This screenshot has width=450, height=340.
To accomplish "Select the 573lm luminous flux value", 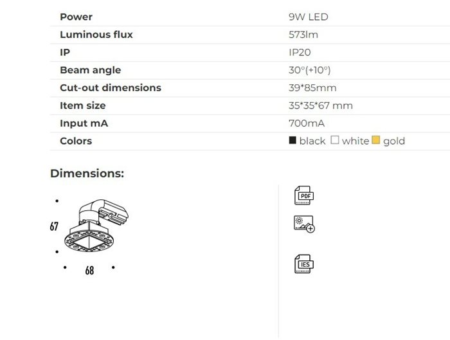I will [x=303, y=35].
